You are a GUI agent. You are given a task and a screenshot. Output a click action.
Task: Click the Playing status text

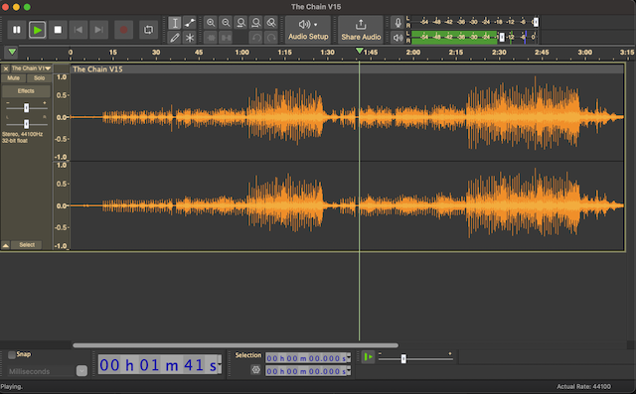click(x=11, y=387)
